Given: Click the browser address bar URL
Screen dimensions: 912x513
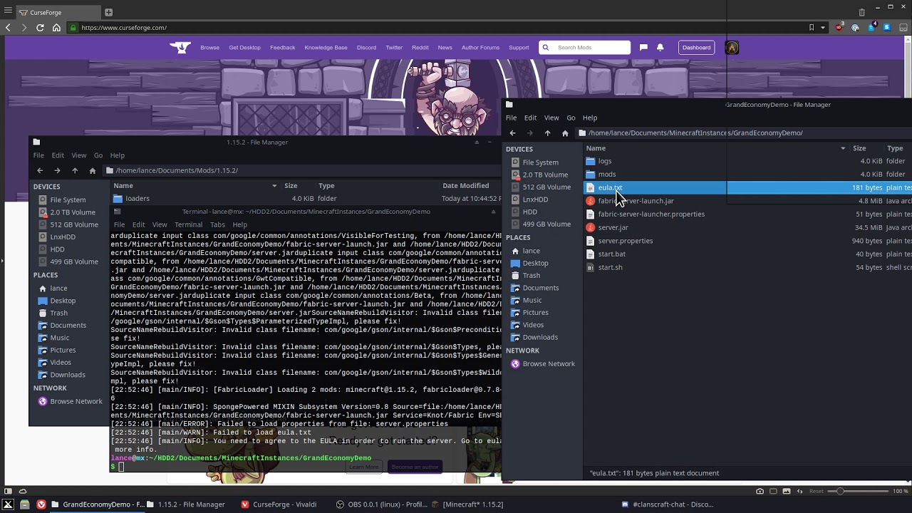Looking at the screenshot, I should pyautogui.click(x=124, y=28).
